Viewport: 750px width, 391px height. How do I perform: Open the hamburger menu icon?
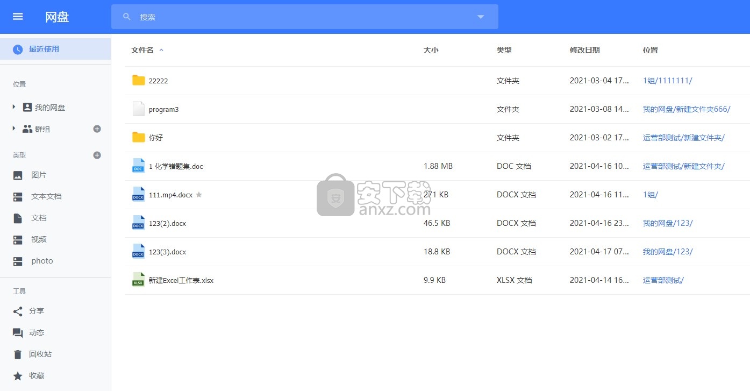point(18,17)
